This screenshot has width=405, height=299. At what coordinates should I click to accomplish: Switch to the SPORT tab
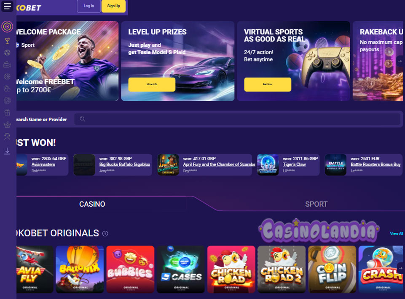coord(316,204)
